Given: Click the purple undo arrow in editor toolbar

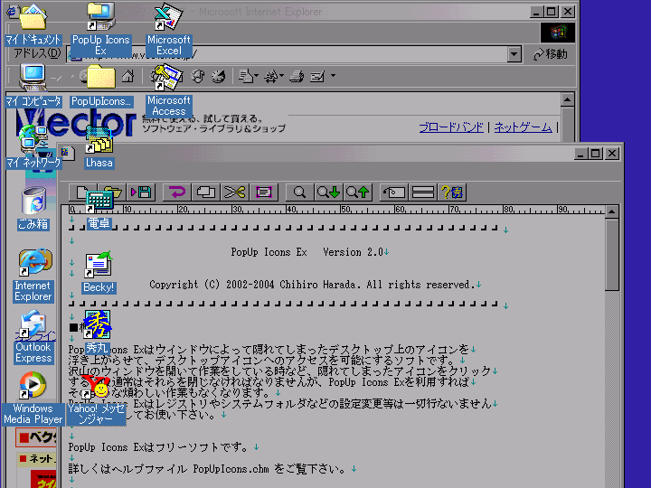Looking at the screenshot, I should tap(177, 192).
